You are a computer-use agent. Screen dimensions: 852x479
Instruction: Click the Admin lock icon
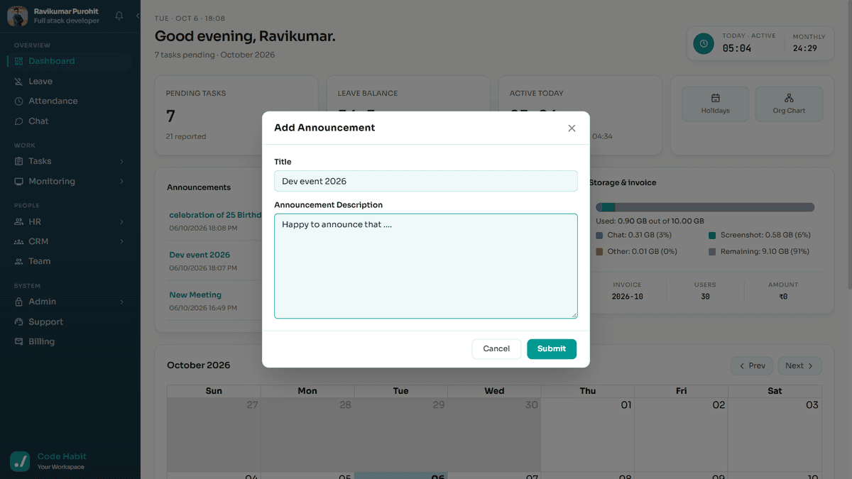tap(19, 302)
